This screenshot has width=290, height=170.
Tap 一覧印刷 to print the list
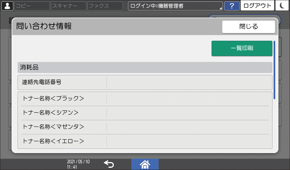(x=242, y=48)
